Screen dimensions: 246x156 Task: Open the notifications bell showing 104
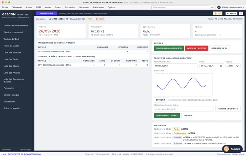(217, 13)
